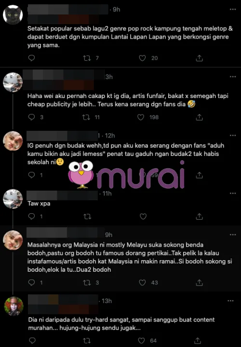The width and height of the screenshot is (241, 347).
Task: Share the 'IG penuh dgn budak' tweet
Action: [x=199, y=175]
